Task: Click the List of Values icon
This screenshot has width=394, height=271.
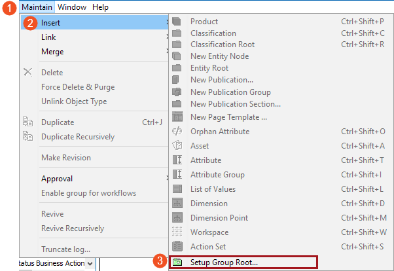Action: click(x=177, y=189)
